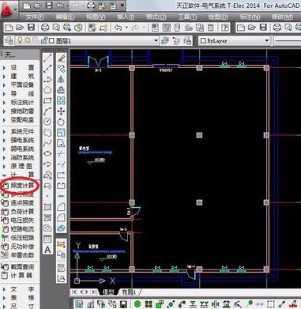301x309 pixels.
Task: Open the ByLayer color dropdown
Action: (x=266, y=41)
